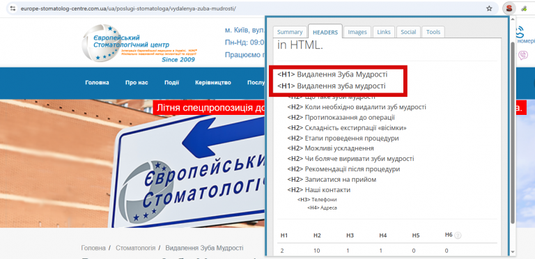Open the green extension icon in toolbar
The image size is (535, 259).
click(524, 9)
